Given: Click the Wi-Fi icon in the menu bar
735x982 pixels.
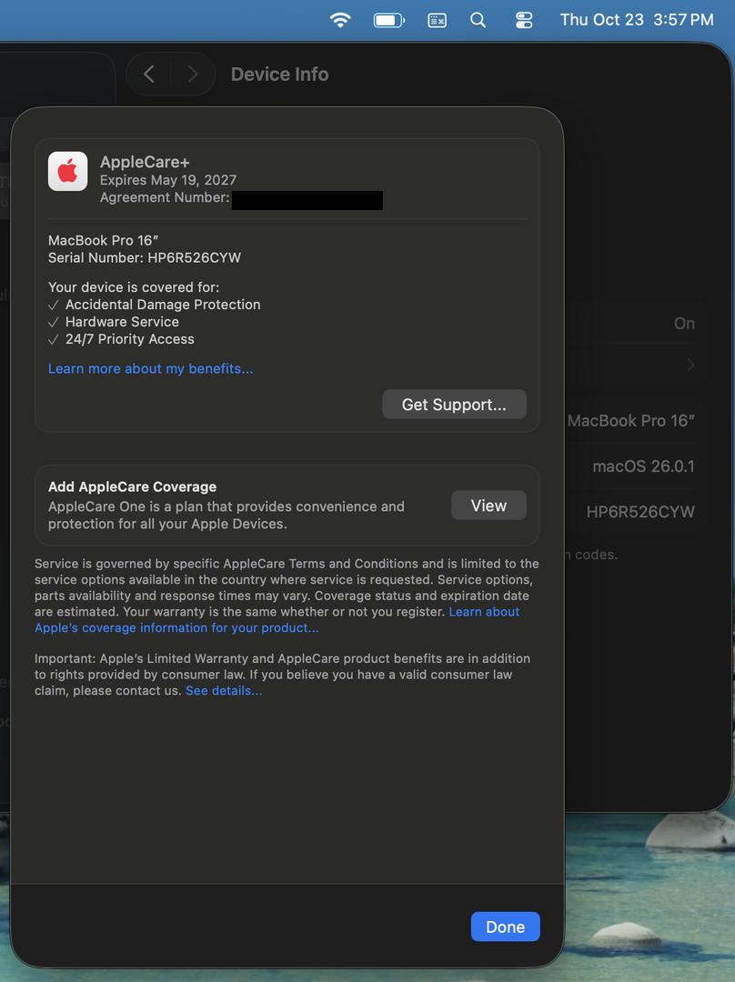Looking at the screenshot, I should point(340,20).
